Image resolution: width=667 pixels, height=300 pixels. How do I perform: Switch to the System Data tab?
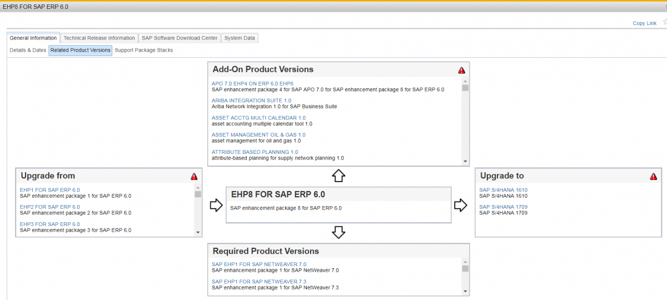coord(240,38)
